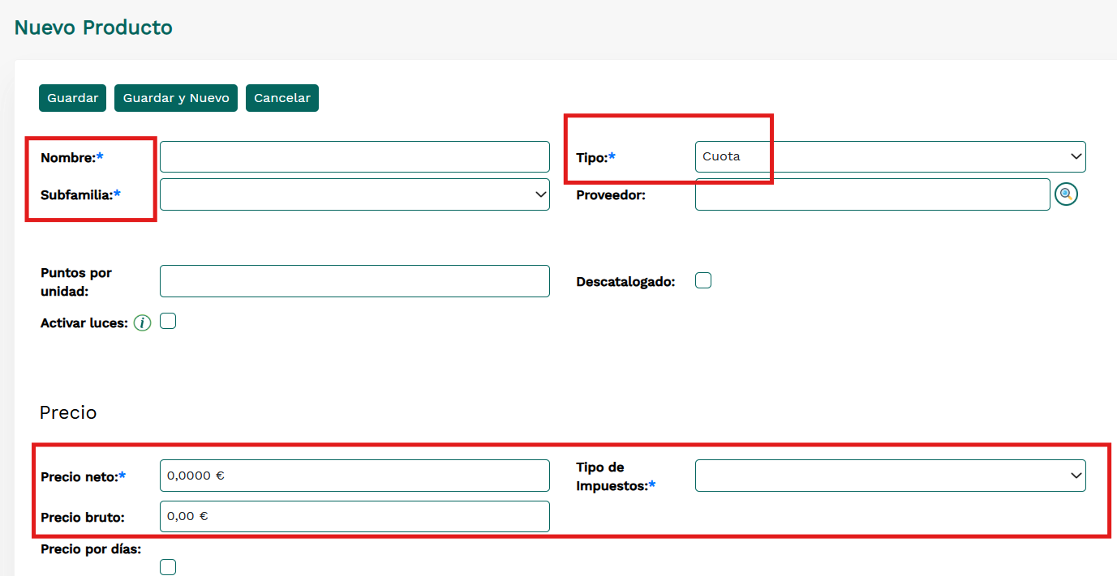The width and height of the screenshot is (1117, 576).
Task: Click the Precio section heading
Action: click(x=68, y=412)
